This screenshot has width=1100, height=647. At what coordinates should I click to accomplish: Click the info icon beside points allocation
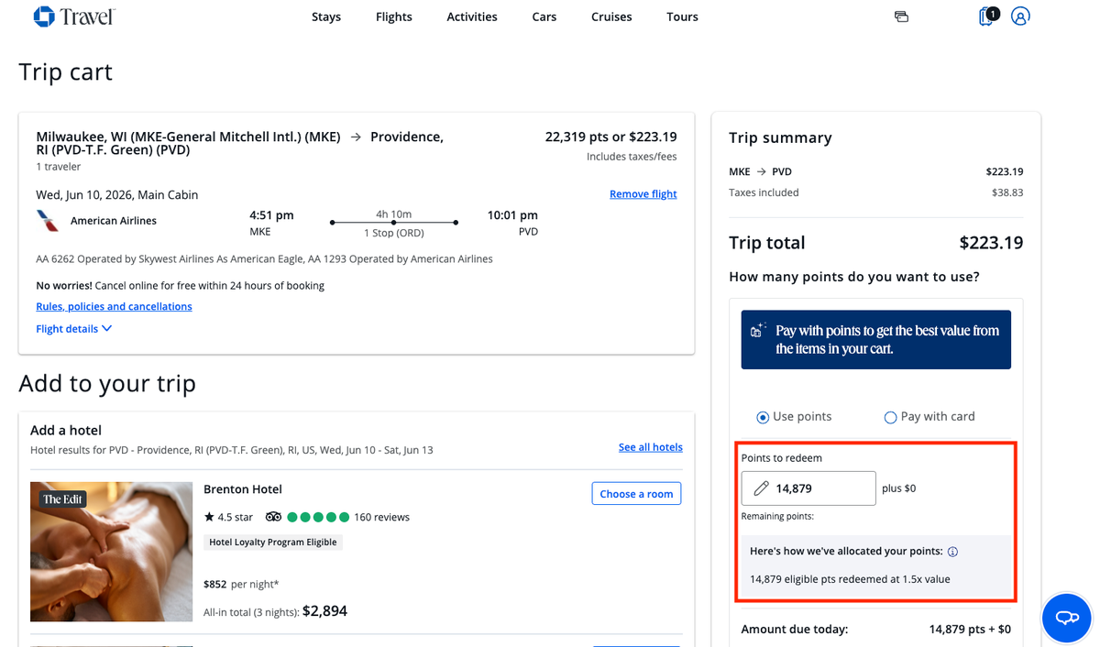coord(953,551)
